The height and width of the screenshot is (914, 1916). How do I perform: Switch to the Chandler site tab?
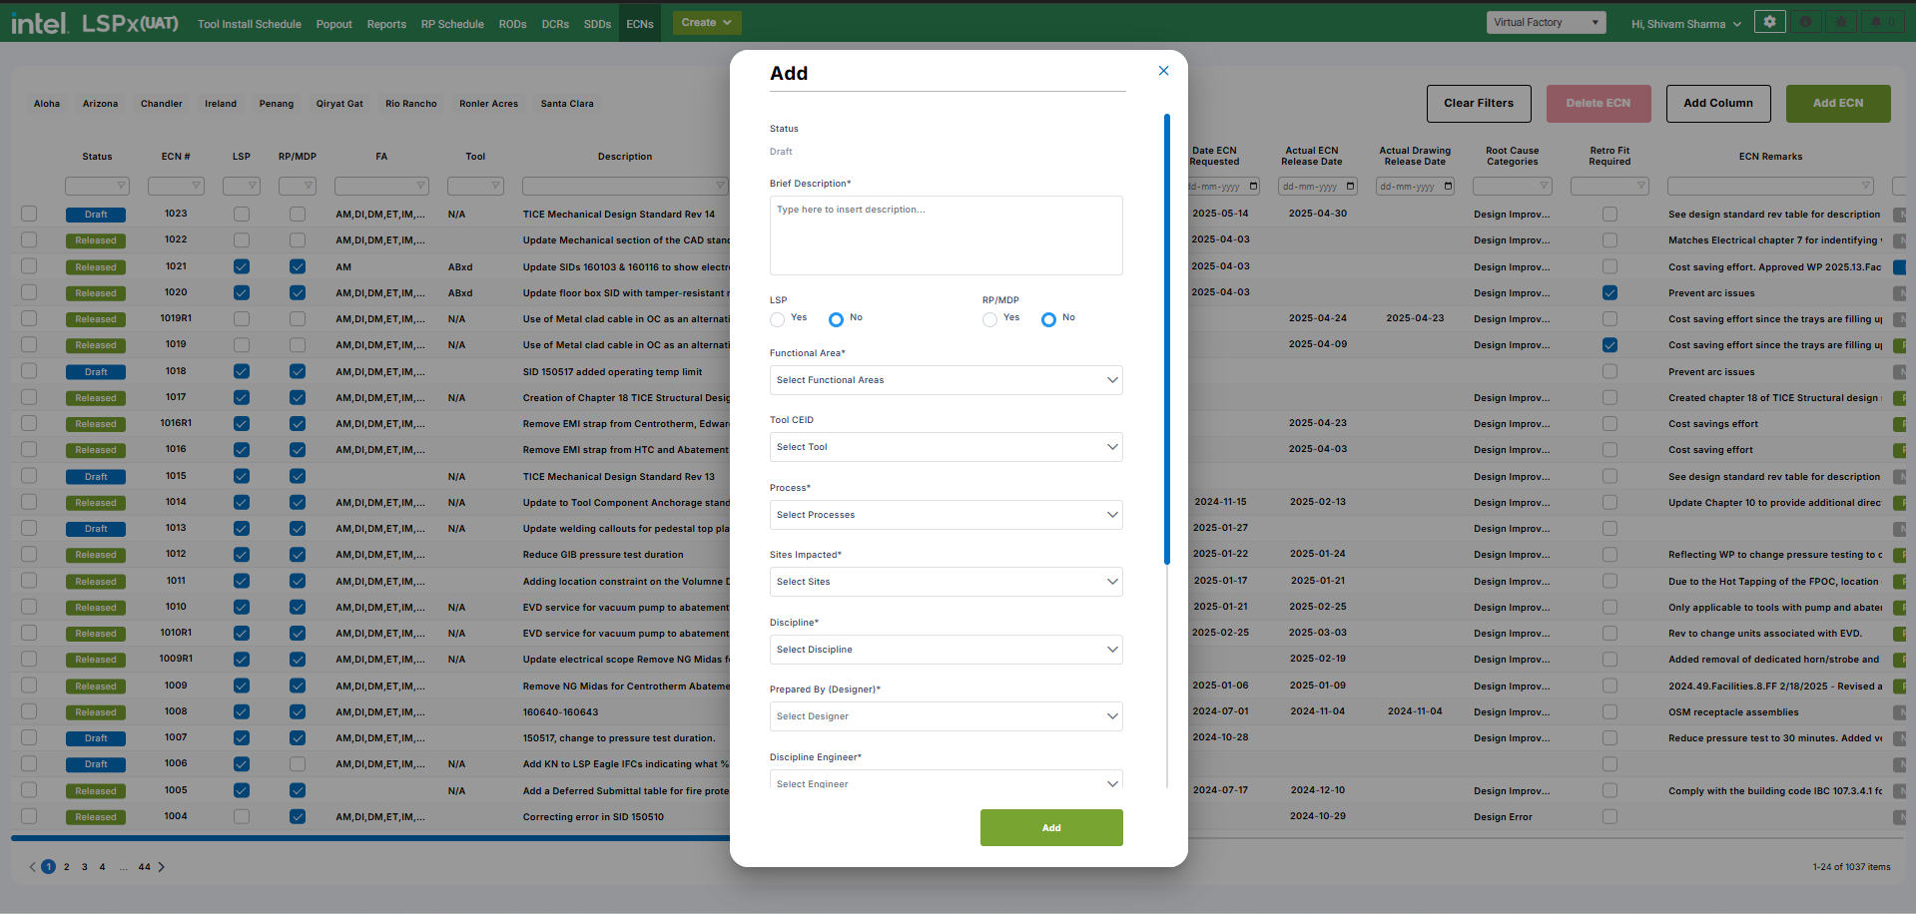pyautogui.click(x=161, y=104)
